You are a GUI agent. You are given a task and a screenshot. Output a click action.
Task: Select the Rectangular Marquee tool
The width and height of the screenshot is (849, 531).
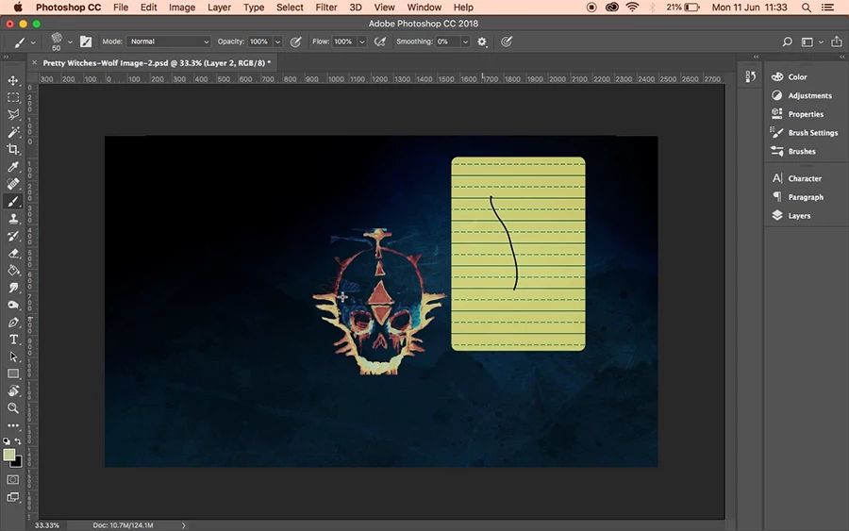(x=13, y=97)
